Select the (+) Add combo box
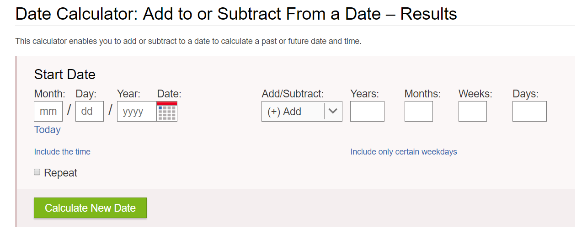 [302, 111]
